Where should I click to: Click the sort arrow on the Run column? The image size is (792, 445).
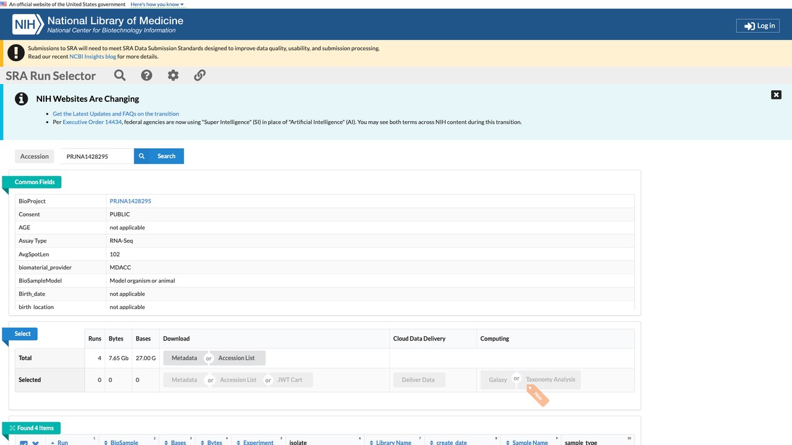pyautogui.click(x=53, y=443)
